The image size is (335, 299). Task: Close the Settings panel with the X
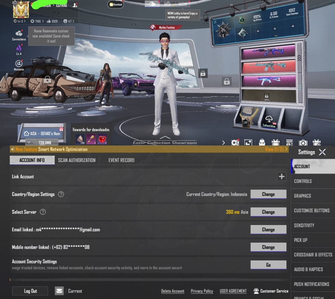[x=322, y=152]
